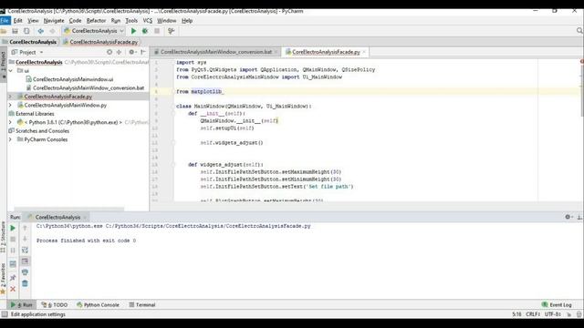Clear console output with trash icon
Screen dimensions: 584x328
25,283
